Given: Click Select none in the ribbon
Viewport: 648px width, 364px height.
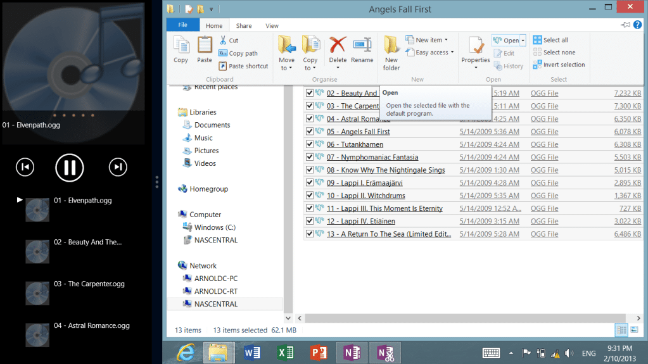Looking at the screenshot, I should pyautogui.click(x=554, y=52).
